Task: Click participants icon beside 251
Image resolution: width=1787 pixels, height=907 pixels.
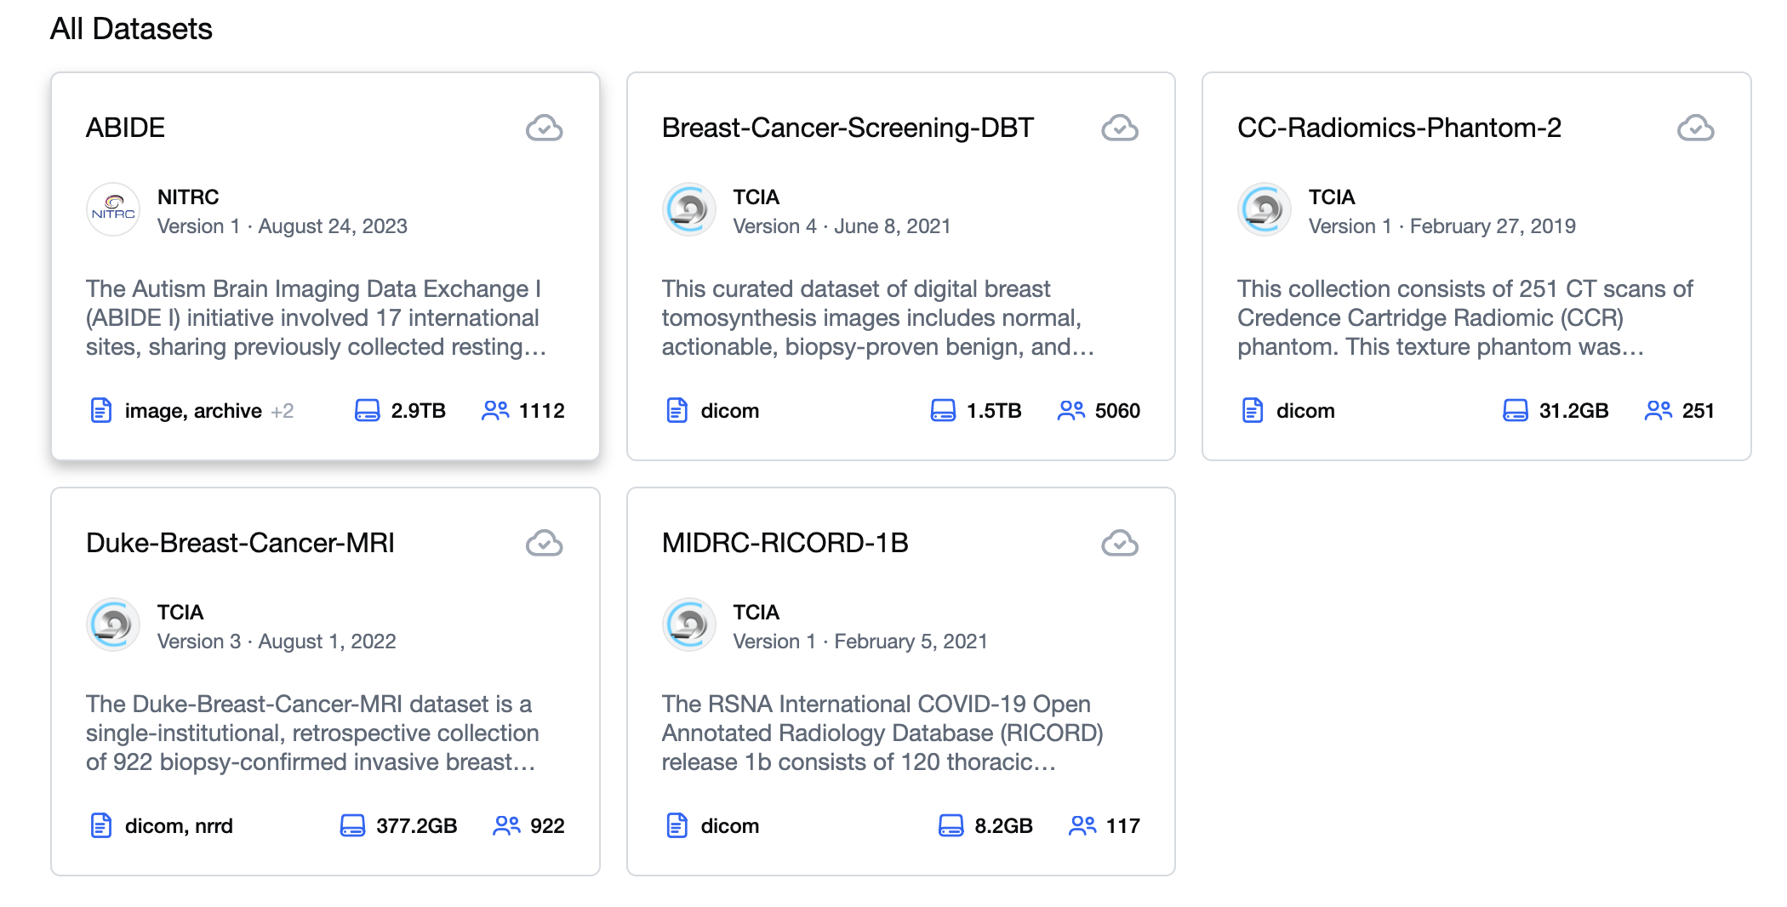Action: [1658, 410]
